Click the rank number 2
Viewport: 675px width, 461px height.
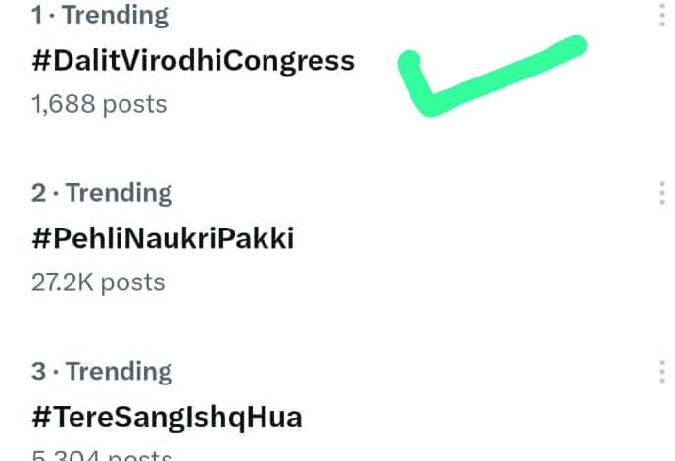click(x=38, y=193)
